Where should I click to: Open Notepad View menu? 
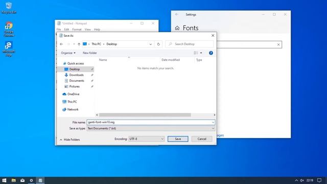pyautogui.click(x=87, y=30)
